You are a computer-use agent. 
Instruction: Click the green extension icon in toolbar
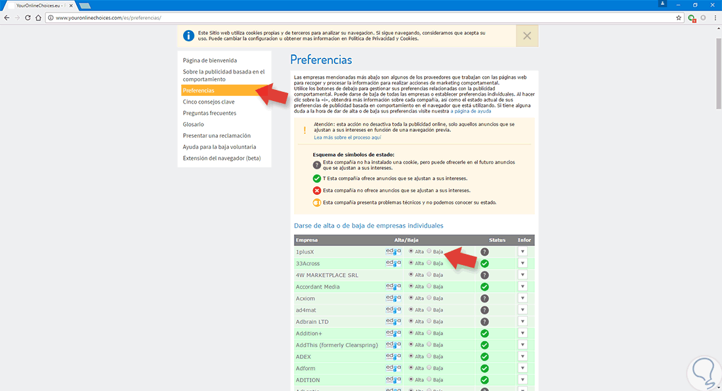pyautogui.click(x=692, y=18)
